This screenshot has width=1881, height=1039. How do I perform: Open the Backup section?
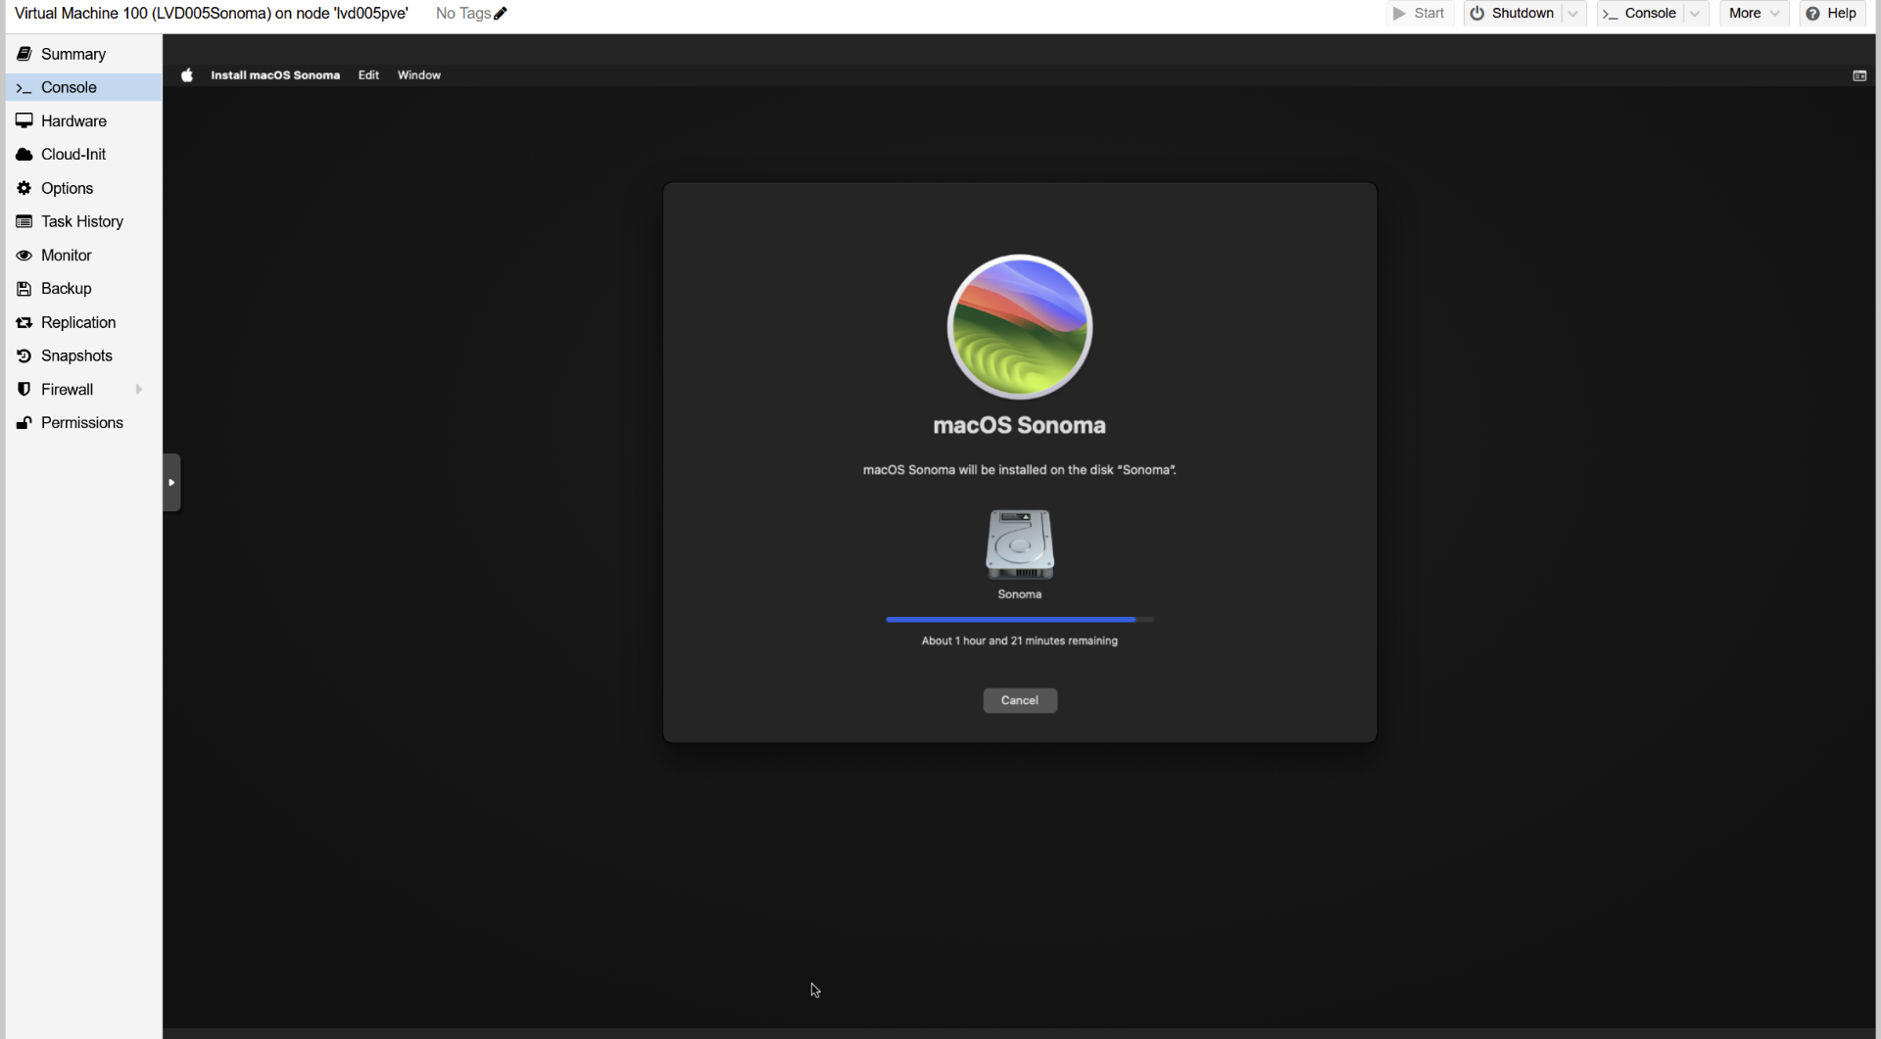click(83, 289)
